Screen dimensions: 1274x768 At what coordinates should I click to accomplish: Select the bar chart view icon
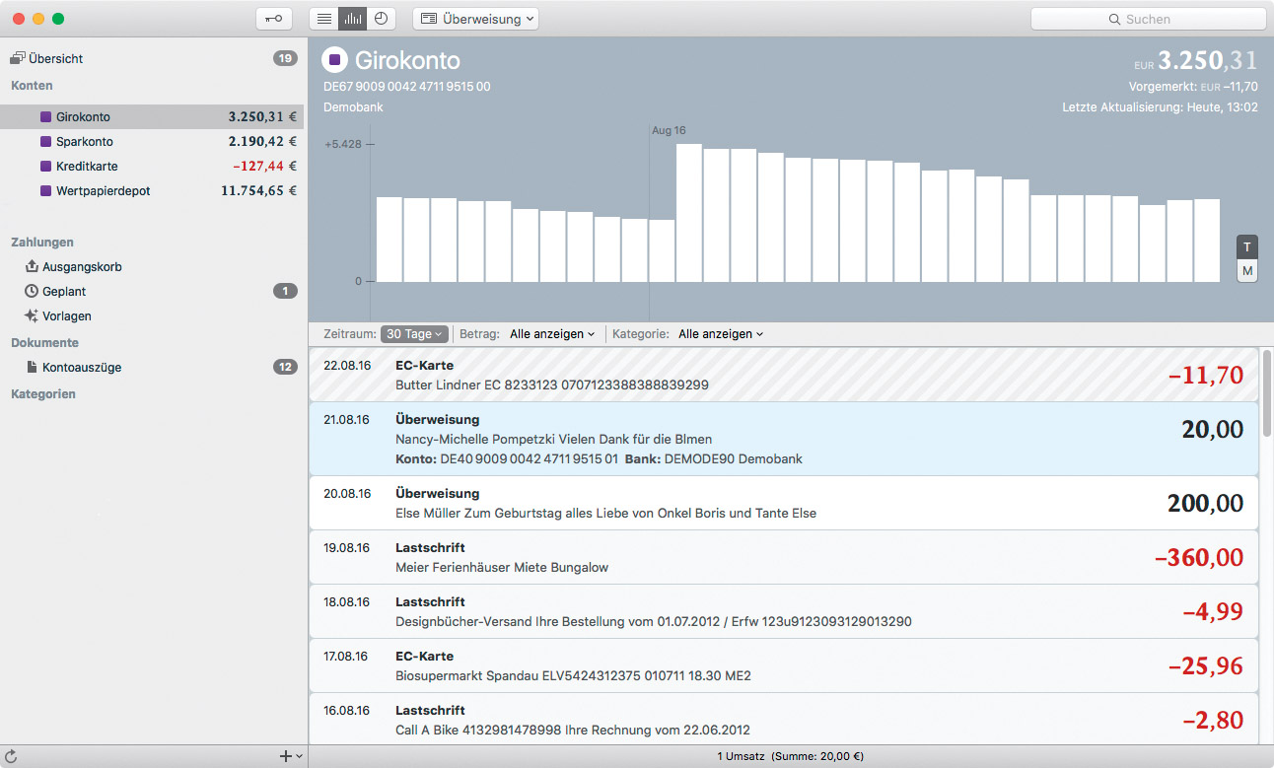352,19
